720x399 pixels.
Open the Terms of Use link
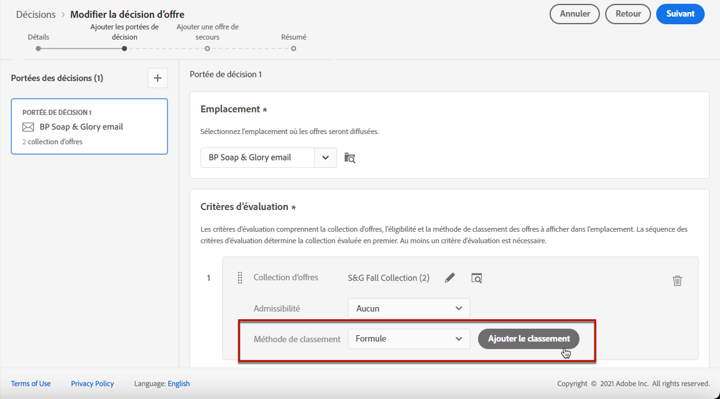coord(31,384)
